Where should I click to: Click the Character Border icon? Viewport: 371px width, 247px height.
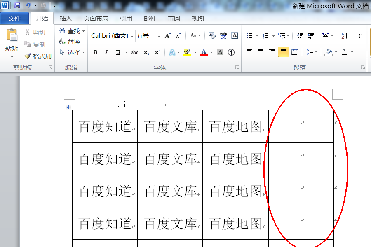235,36
